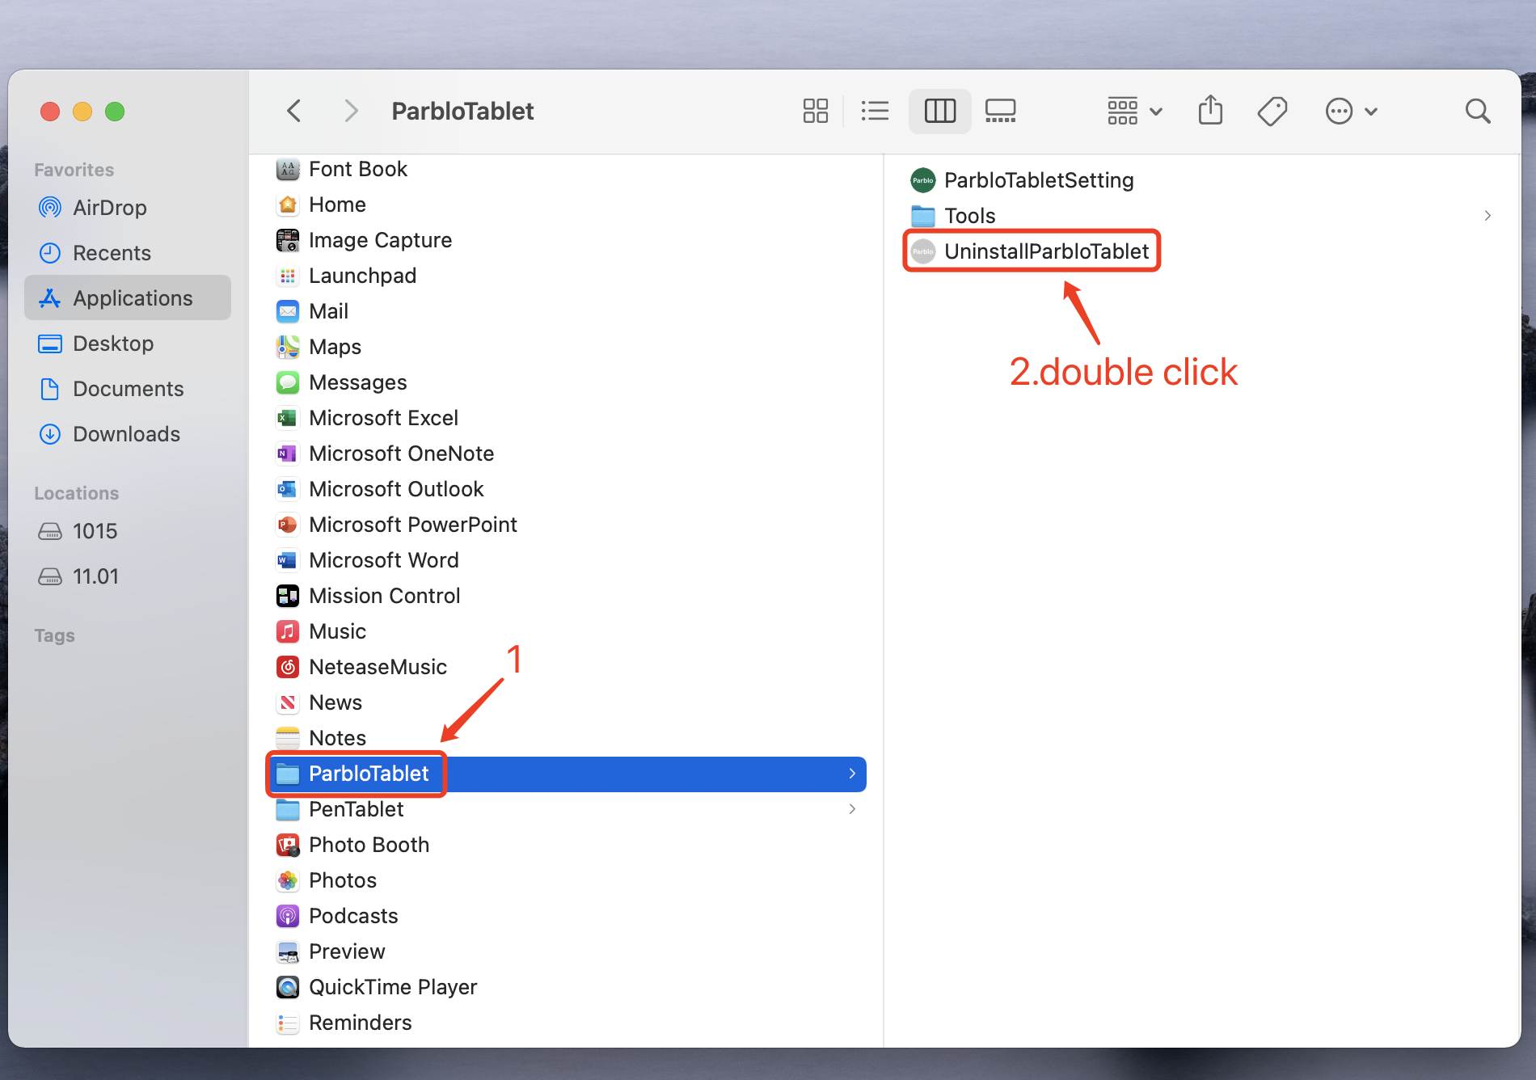This screenshot has width=1536, height=1080.
Task: Open Documents in the sidebar
Action: tap(128, 389)
